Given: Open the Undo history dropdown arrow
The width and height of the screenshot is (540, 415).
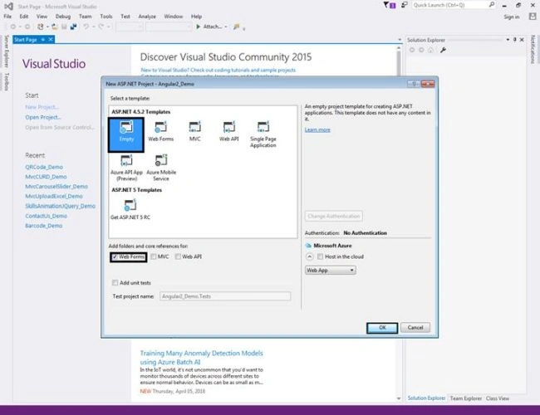Looking at the screenshot, I should click(93, 27).
